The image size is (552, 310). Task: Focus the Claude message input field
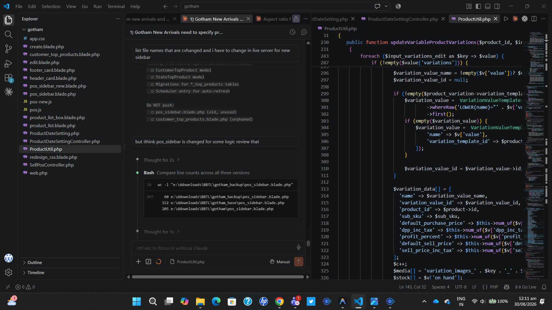(x=214, y=248)
